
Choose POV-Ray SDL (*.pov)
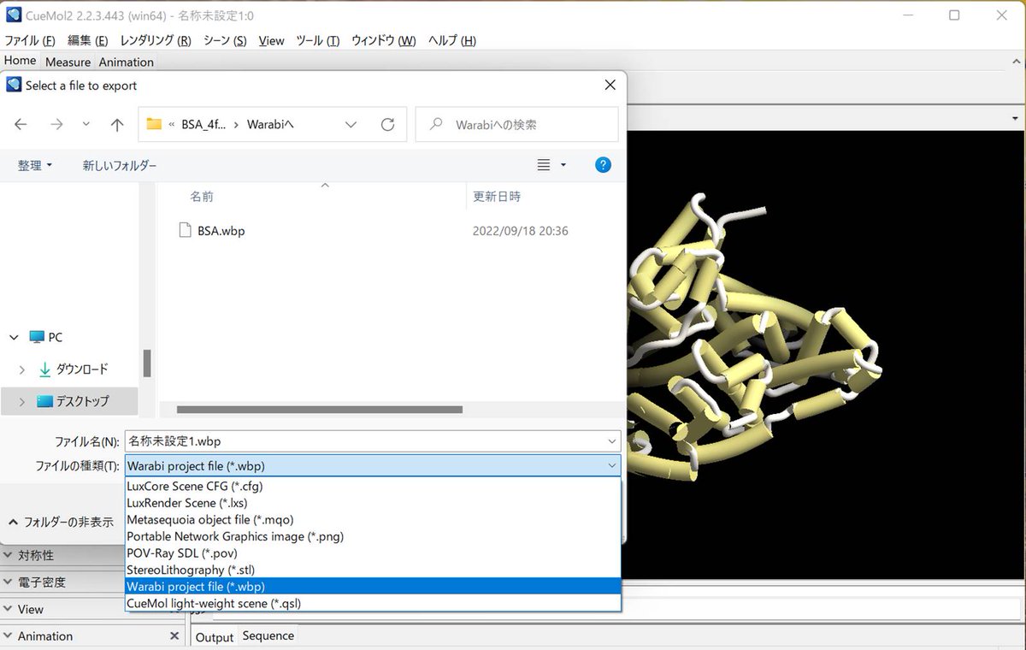[x=373, y=553]
